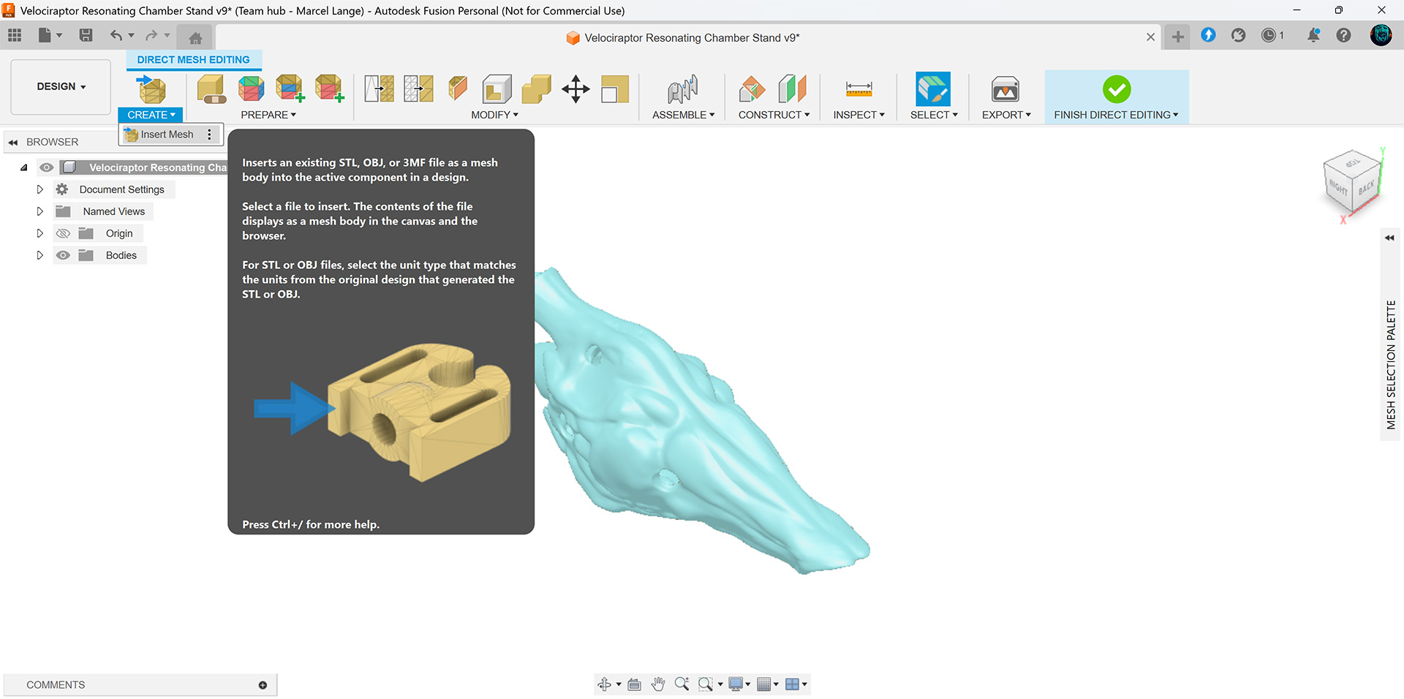Click the mesh face-group tool with red face
This screenshot has height=699, width=1404.
(x=330, y=89)
